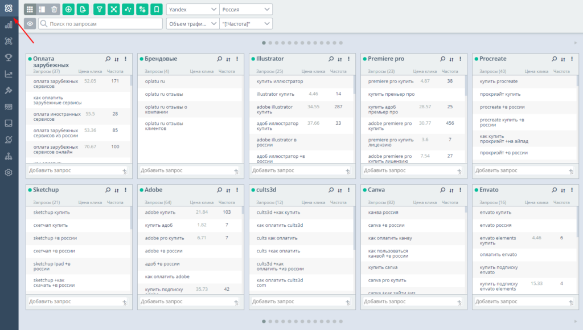Open the 'Оплата зарубежных' group options menu
Viewport: 583px width, 330px height.
(126, 59)
